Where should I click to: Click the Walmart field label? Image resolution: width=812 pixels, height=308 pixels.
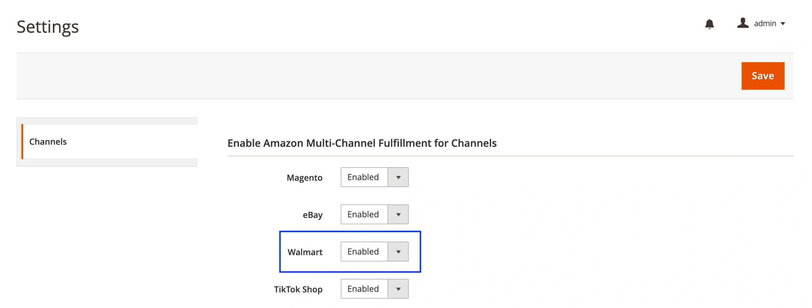(305, 252)
